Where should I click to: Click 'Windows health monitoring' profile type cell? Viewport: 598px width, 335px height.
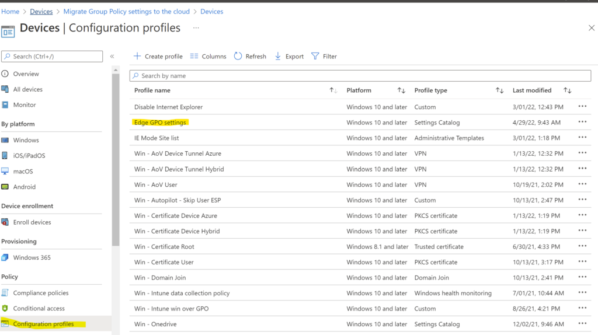tap(453, 293)
